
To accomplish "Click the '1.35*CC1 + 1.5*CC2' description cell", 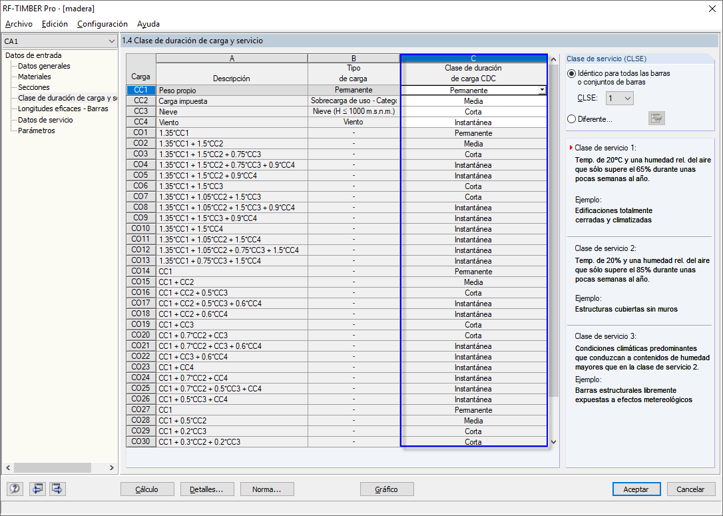I will coord(232,143).
